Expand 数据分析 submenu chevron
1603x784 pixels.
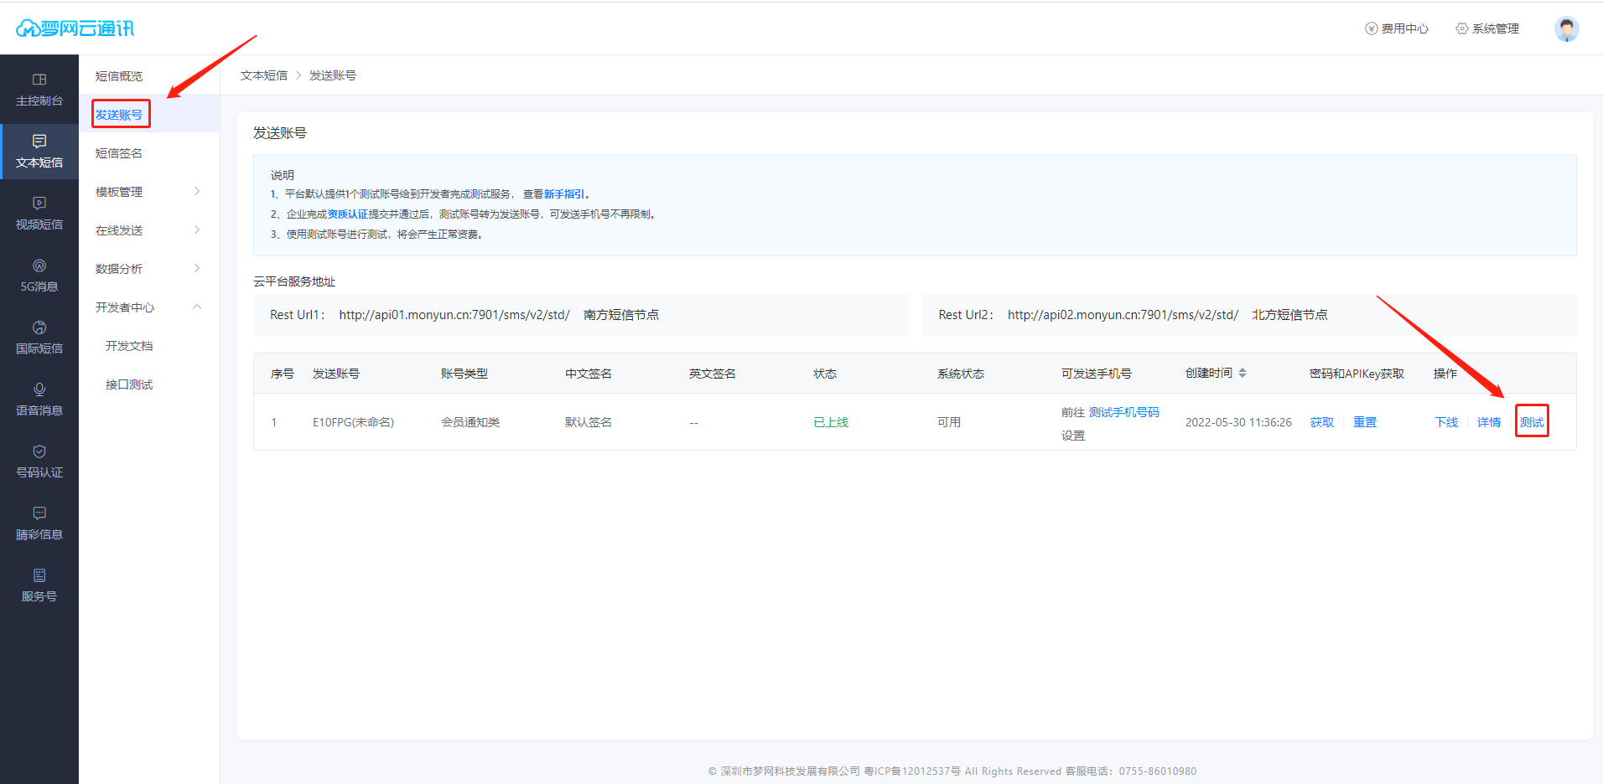tap(197, 268)
